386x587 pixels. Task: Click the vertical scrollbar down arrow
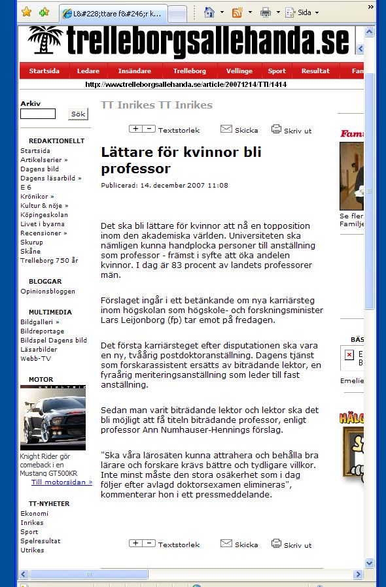(369, 563)
